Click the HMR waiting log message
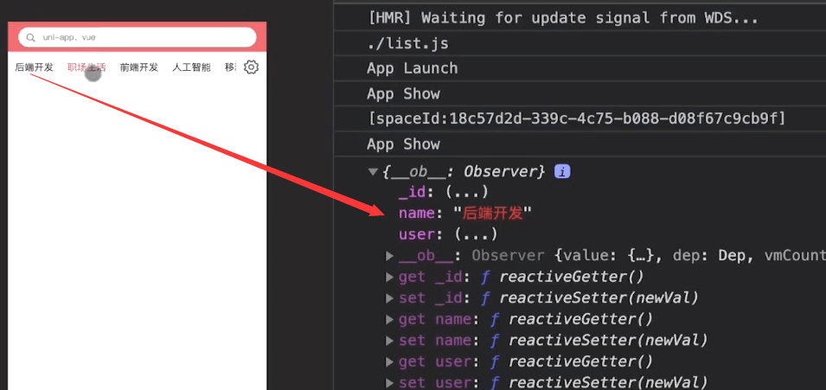The image size is (826, 390). 562,18
